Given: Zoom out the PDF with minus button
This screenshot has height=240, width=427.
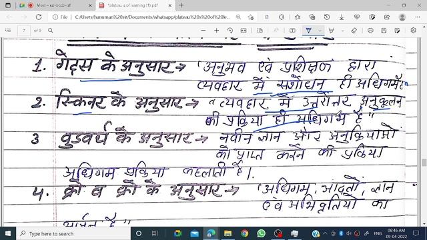Looking at the screenshot, I should pyautogui.click(x=203, y=31).
